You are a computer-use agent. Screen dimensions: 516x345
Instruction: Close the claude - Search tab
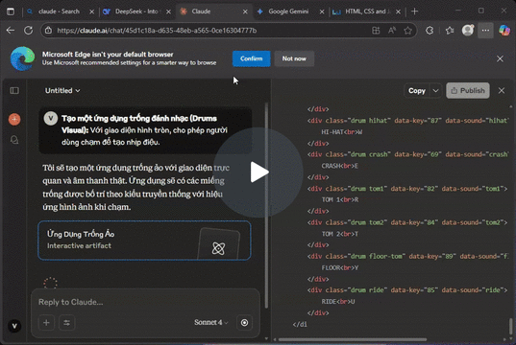click(92, 11)
